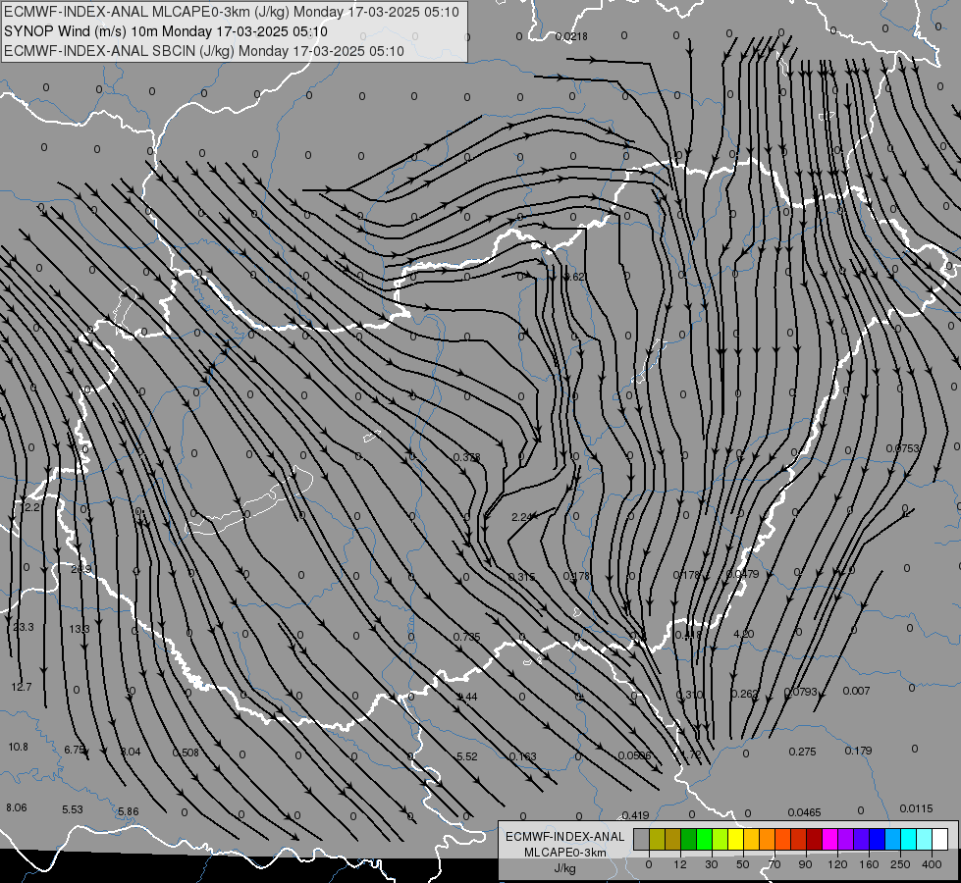Click the 0.378 data value
This screenshot has width=961, height=883.
467,457
